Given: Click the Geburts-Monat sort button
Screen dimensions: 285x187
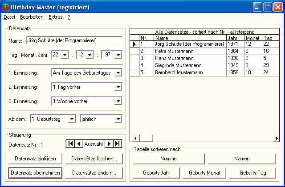Looking at the screenshot, I should tap(204, 173).
